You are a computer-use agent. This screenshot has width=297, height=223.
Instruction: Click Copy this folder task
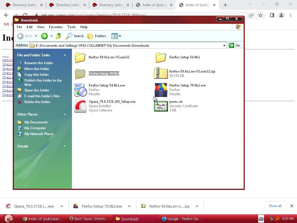(37, 75)
